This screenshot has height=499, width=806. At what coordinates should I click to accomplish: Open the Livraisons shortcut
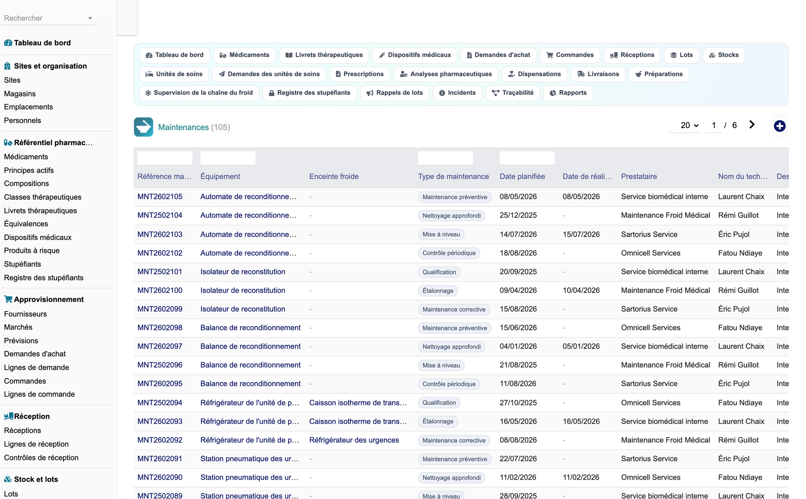598,74
